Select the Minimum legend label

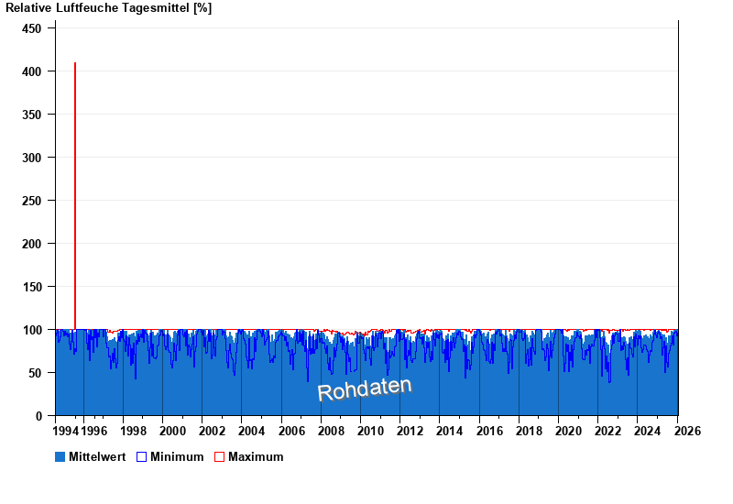coord(177,456)
